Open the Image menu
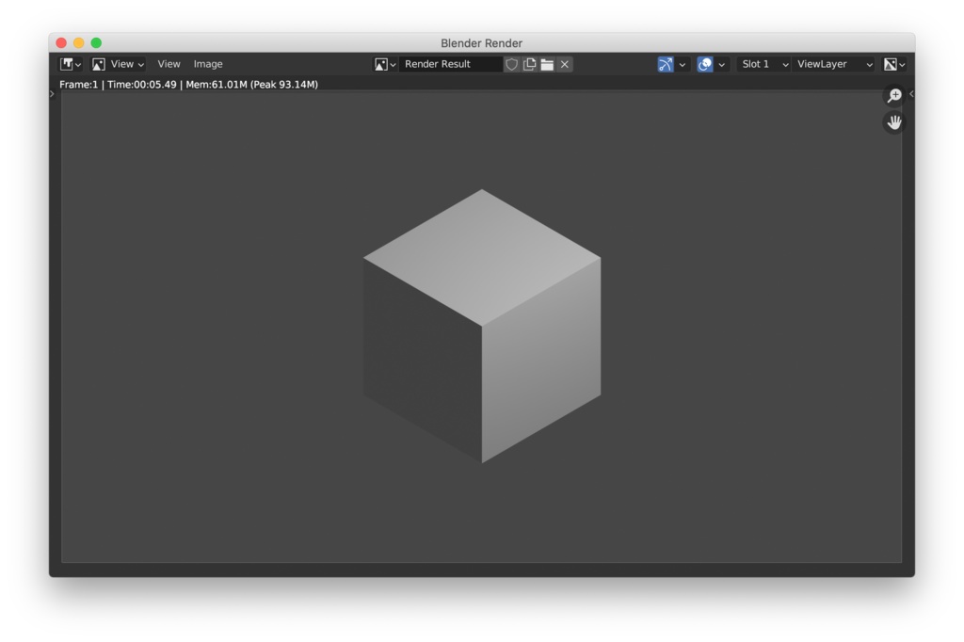Image resolution: width=964 pixels, height=642 pixels. [x=208, y=64]
